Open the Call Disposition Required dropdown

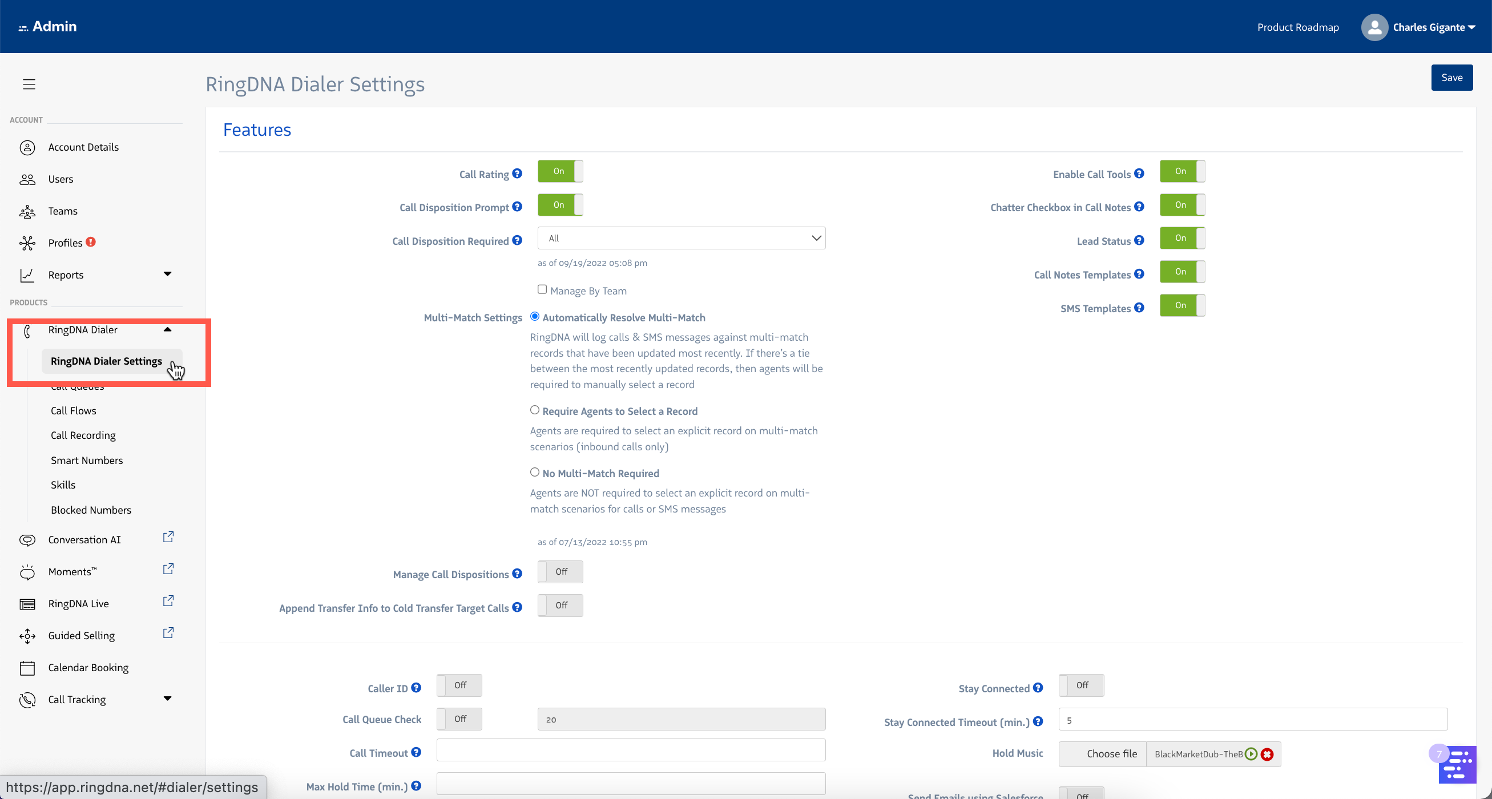pyautogui.click(x=681, y=238)
